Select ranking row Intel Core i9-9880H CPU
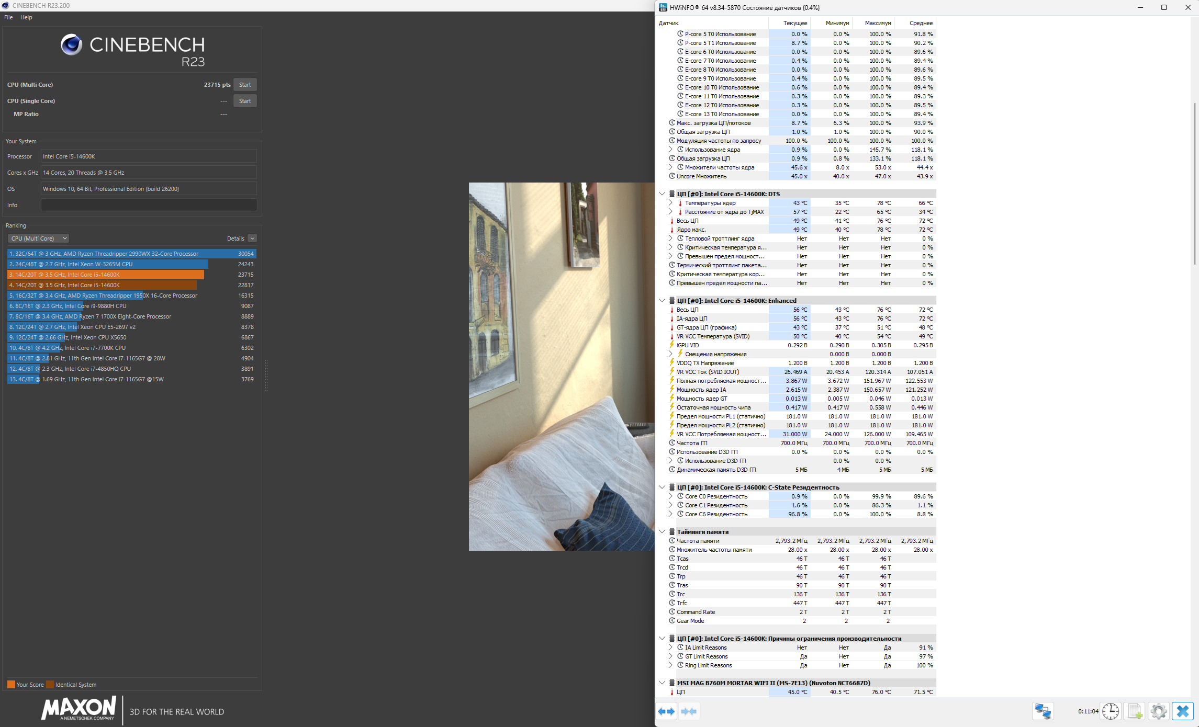The image size is (1199, 727). point(131,306)
